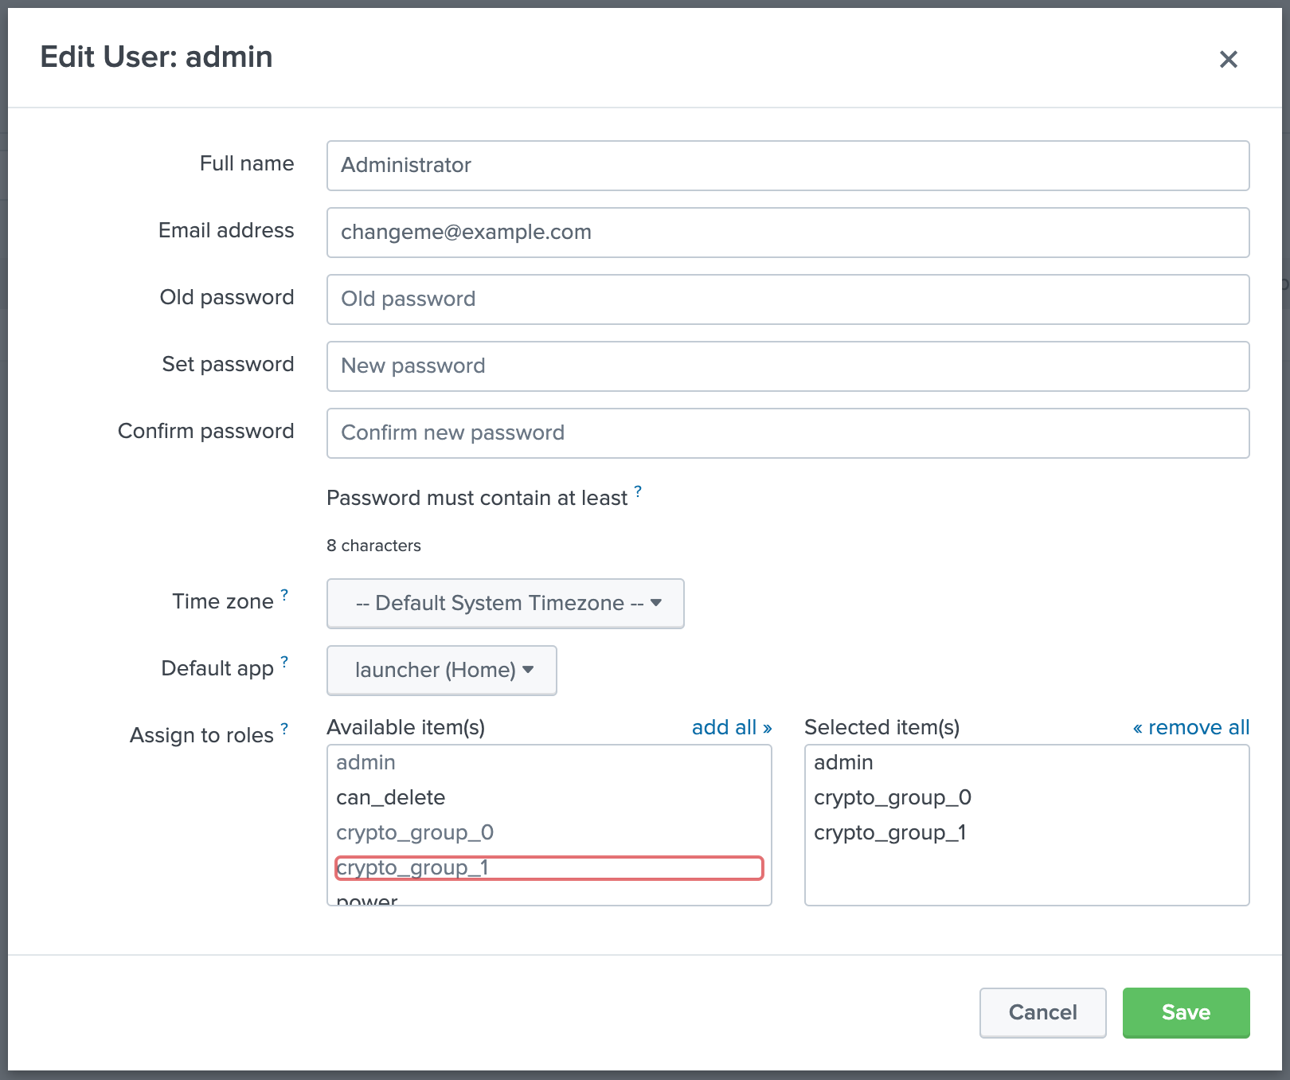Click the Full name input field
Screen dimensions: 1290x1080
[788, 166]
